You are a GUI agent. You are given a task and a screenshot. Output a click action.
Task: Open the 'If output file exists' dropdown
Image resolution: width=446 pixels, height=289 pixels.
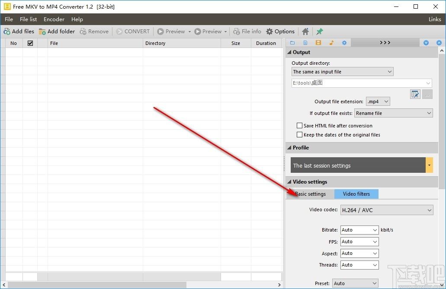[393, 113]
